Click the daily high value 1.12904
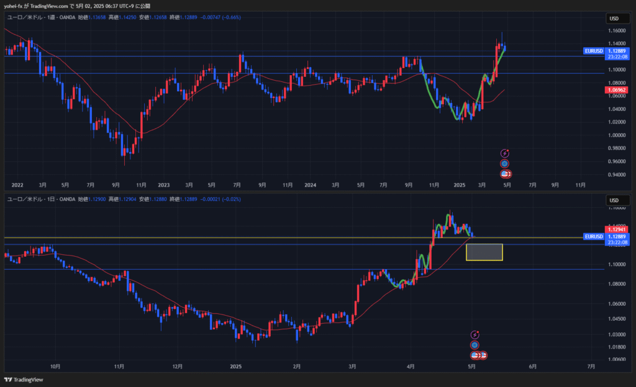The height and width of the screenshot is (387, 636). (x=127, y=199)
